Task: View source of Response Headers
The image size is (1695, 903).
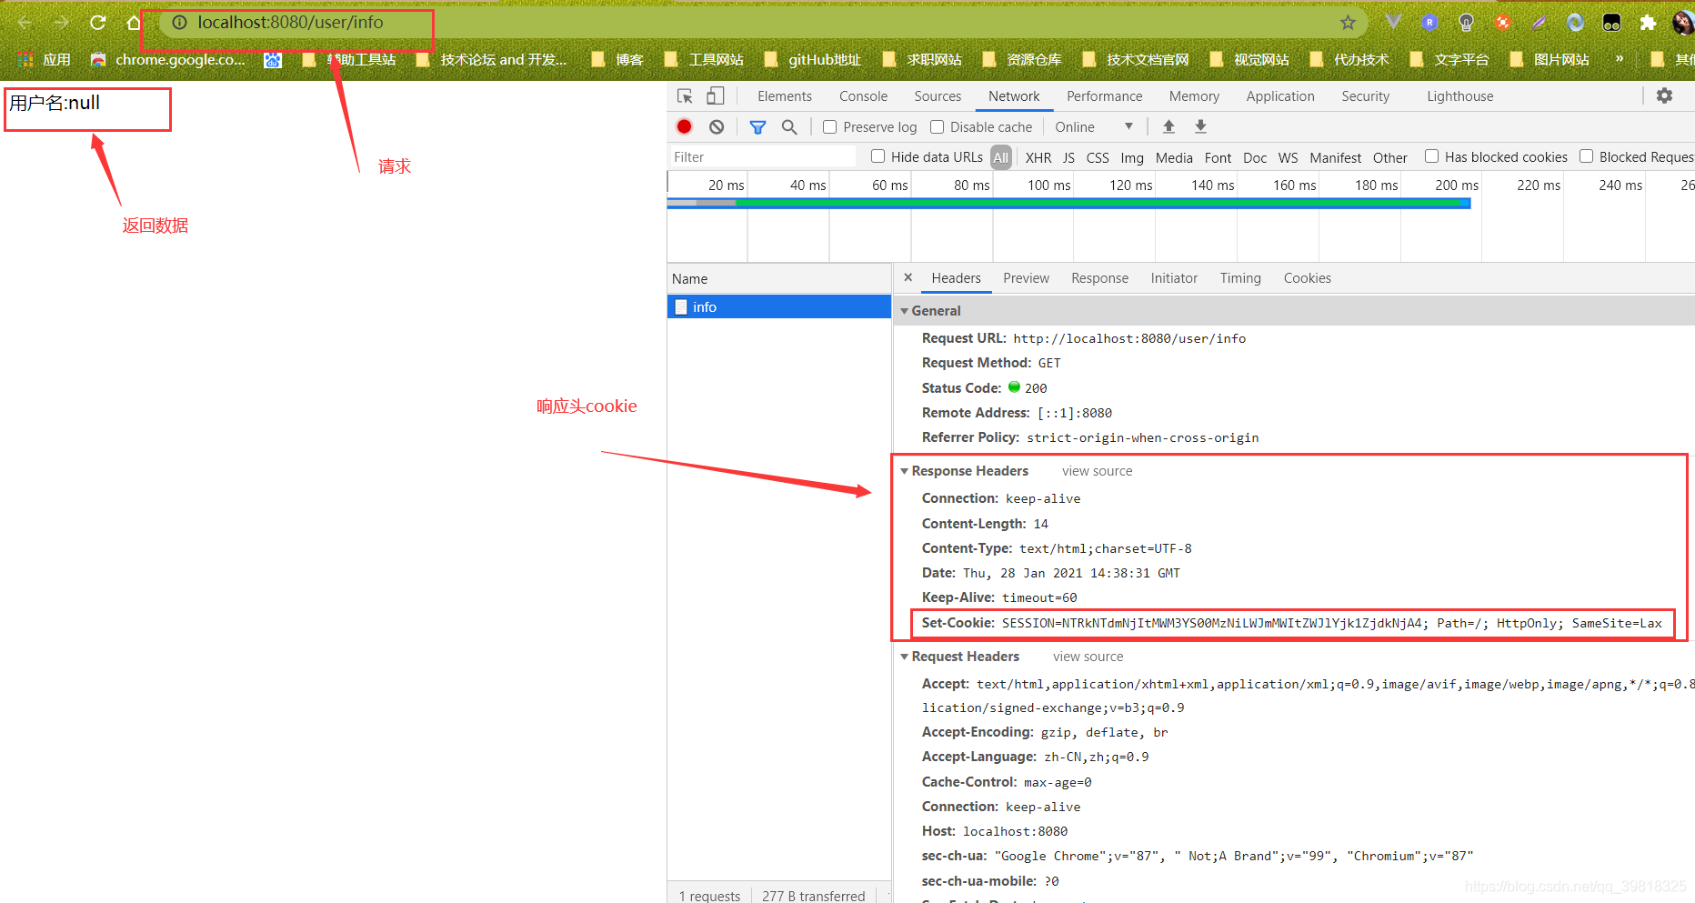Action: click(1097, 471)
